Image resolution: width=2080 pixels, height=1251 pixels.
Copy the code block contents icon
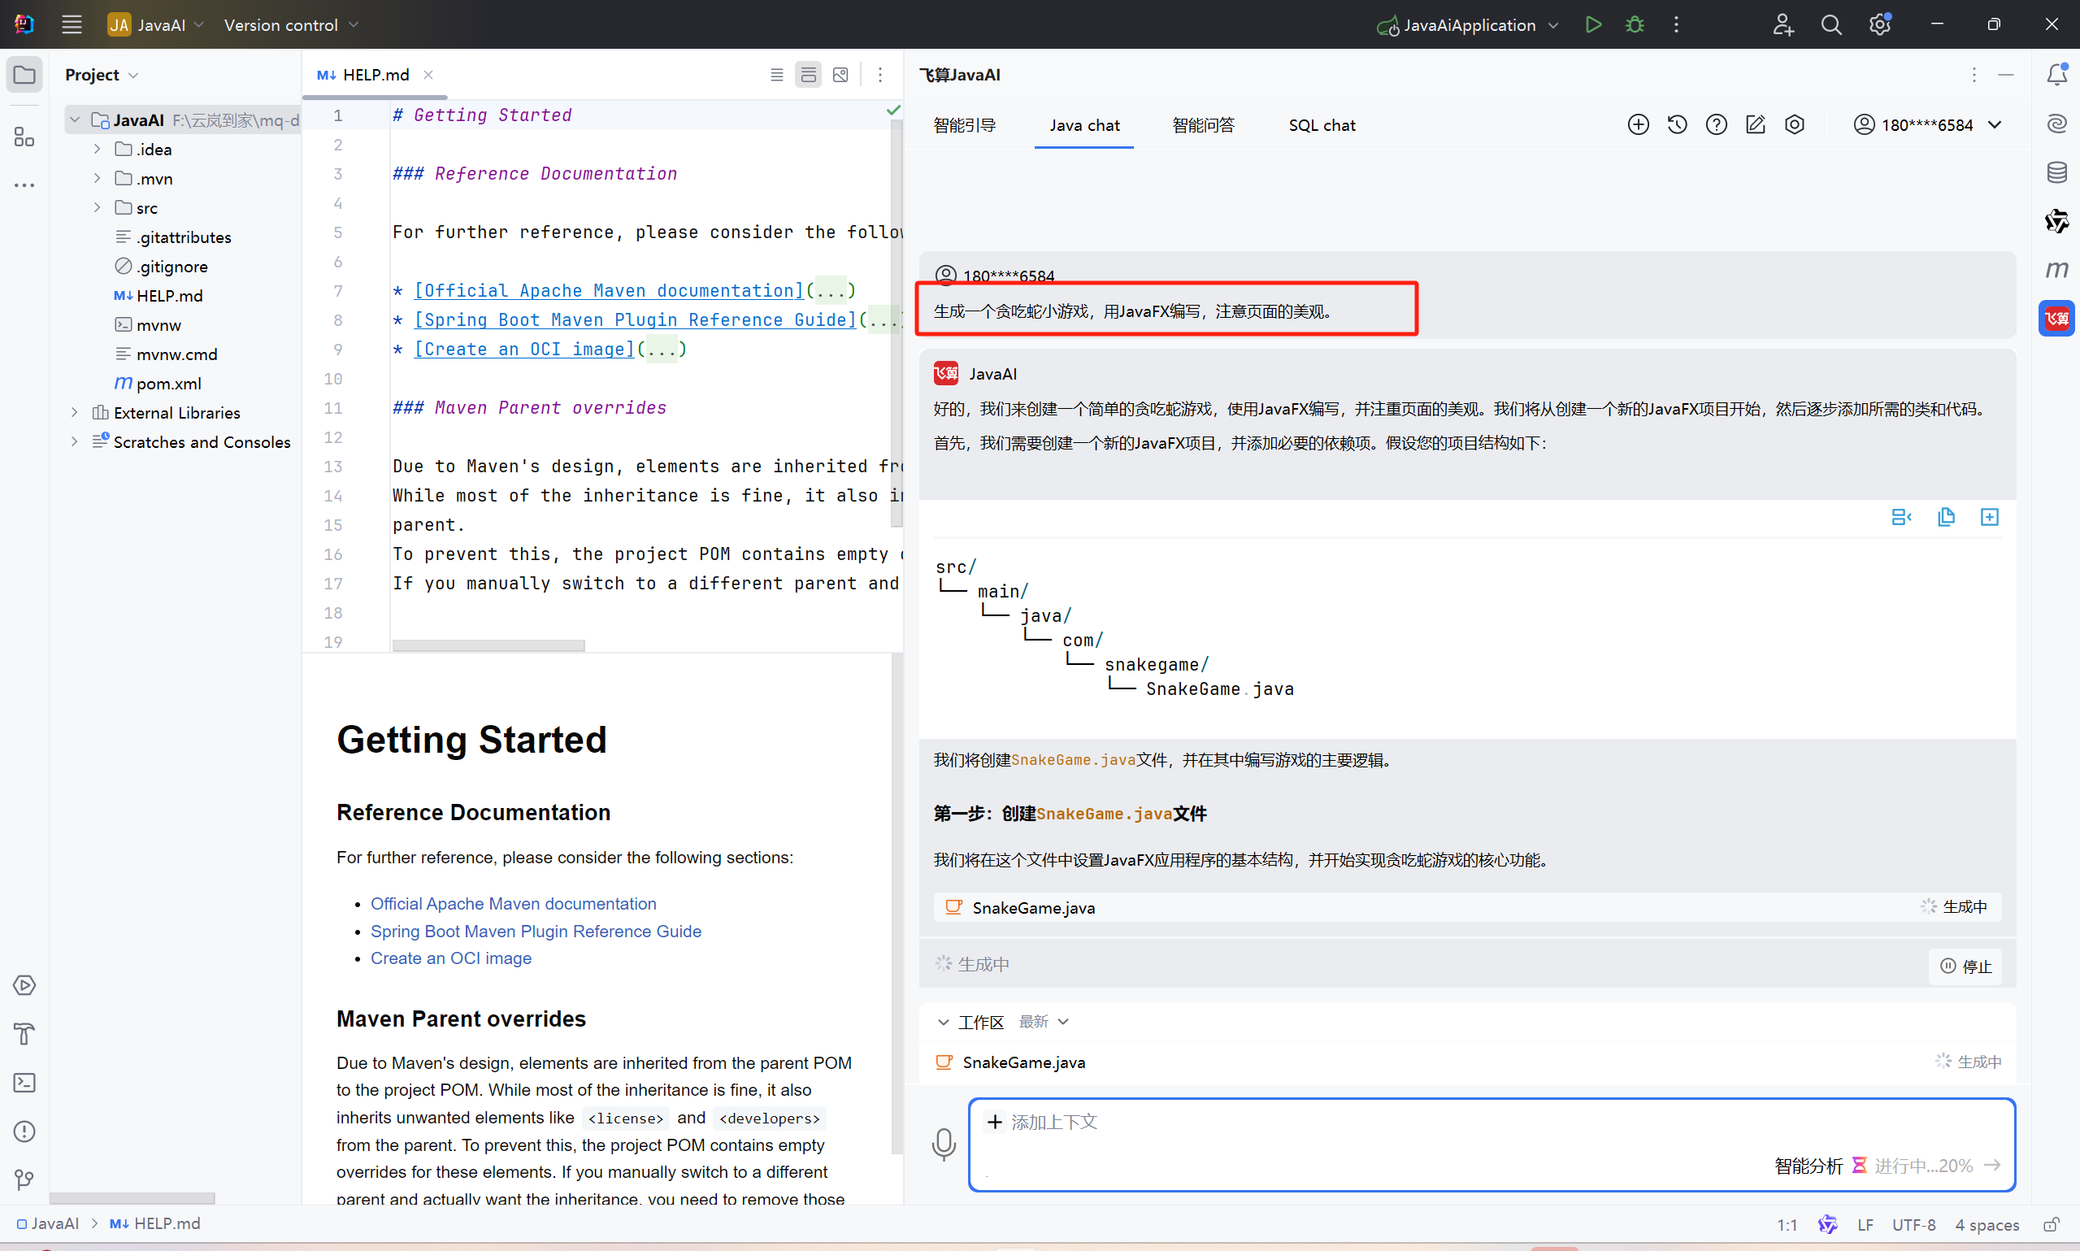pos(1945,517)
